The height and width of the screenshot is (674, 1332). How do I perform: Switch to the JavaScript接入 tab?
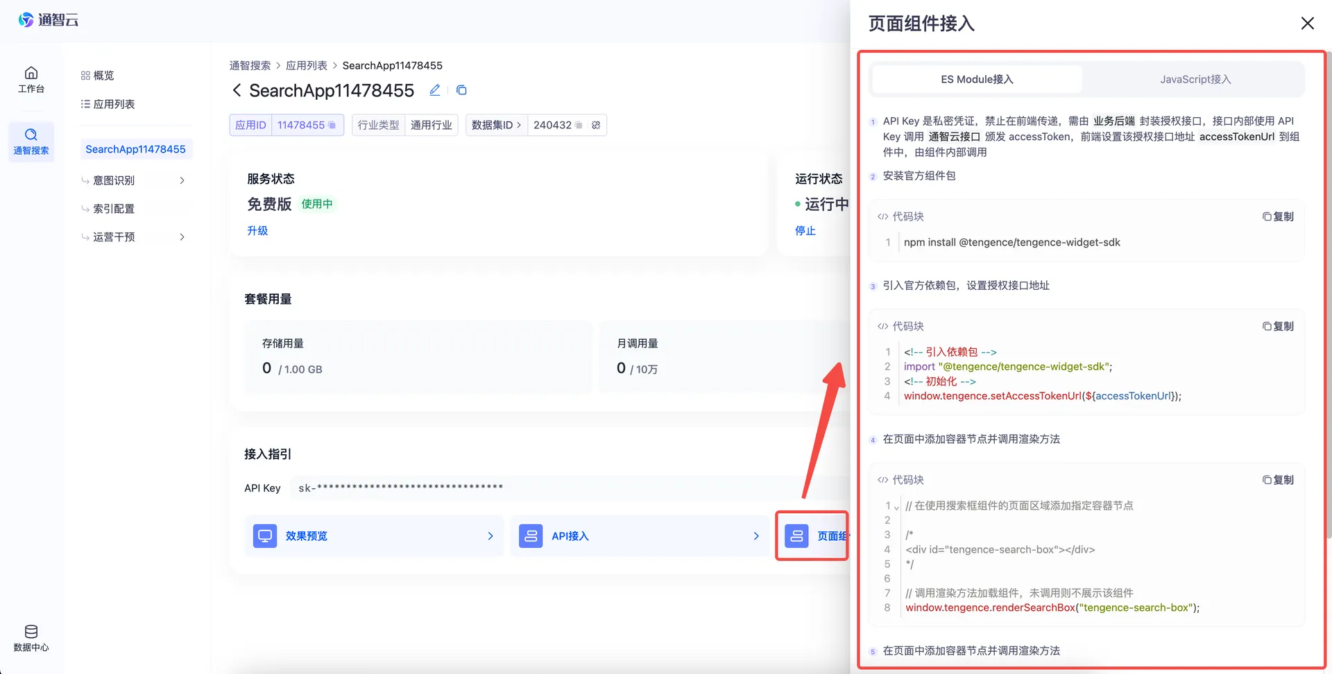(1195, 79)
